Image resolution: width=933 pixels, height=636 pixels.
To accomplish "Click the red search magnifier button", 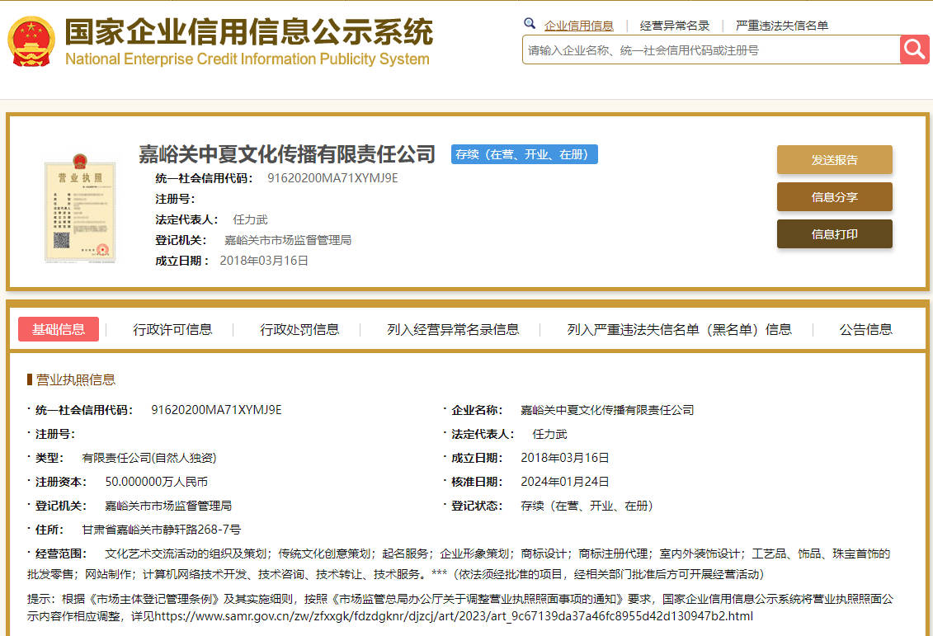I will [914, 49].
